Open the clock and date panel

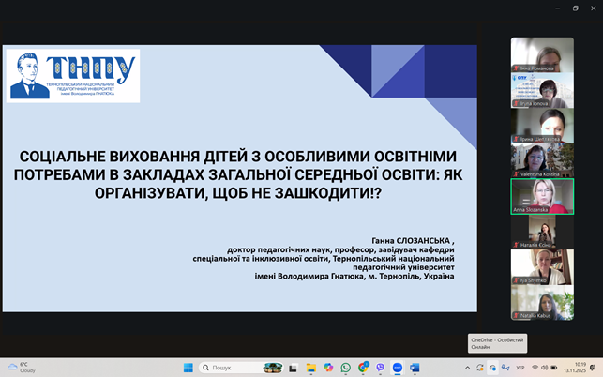580,368
